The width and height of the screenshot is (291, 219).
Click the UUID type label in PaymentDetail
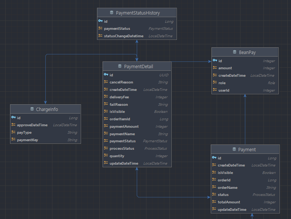(164, 75)
